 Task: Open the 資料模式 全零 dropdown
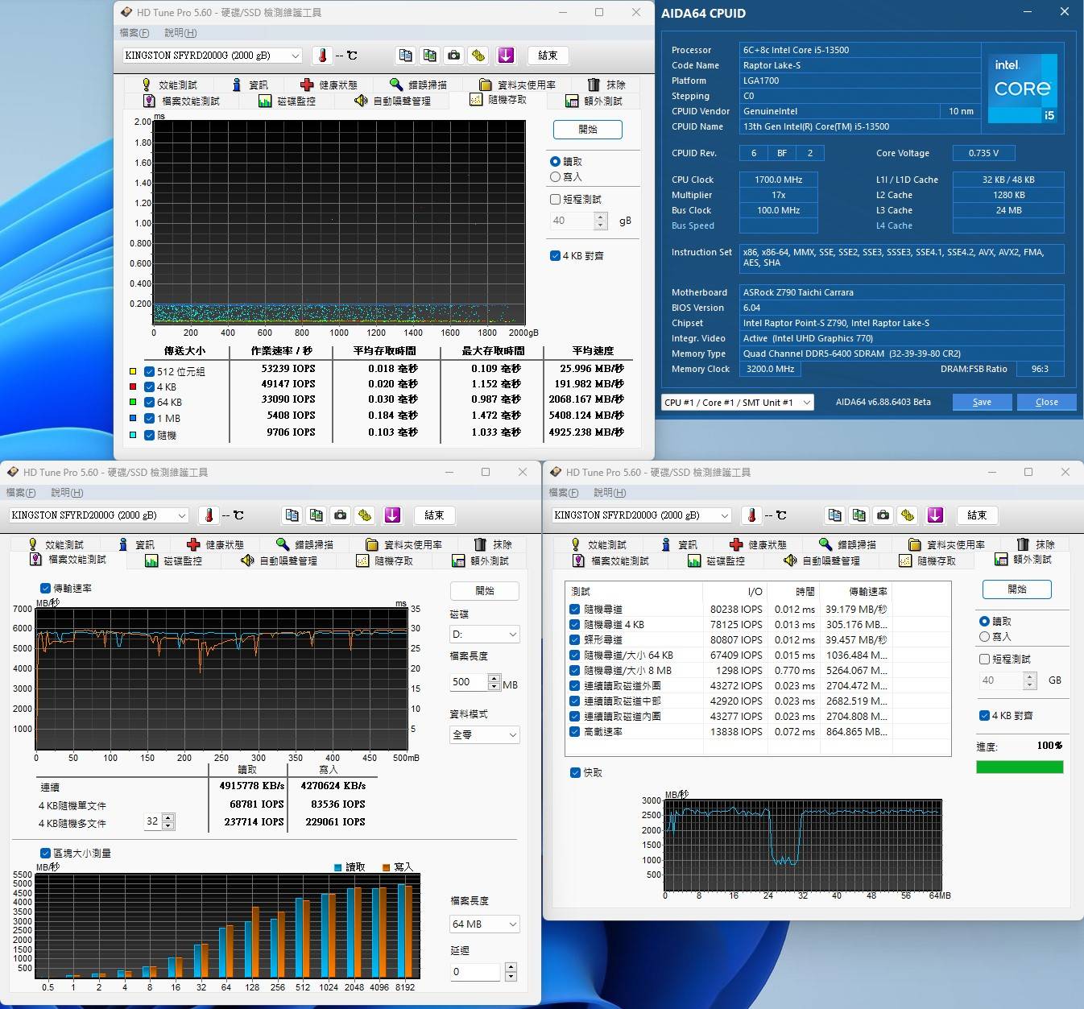tap(484, 735)
